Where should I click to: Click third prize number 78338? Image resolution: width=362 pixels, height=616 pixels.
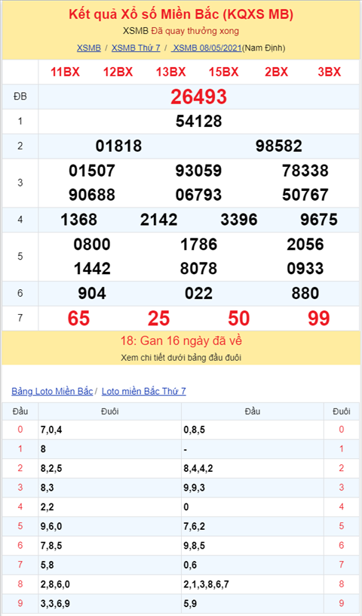305,171
